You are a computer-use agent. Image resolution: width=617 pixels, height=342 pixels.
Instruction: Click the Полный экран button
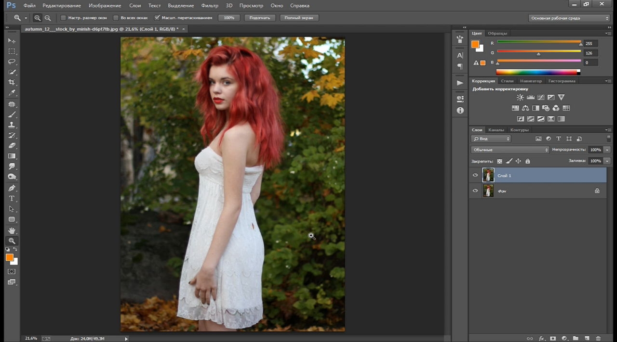(x=299, y=18)
